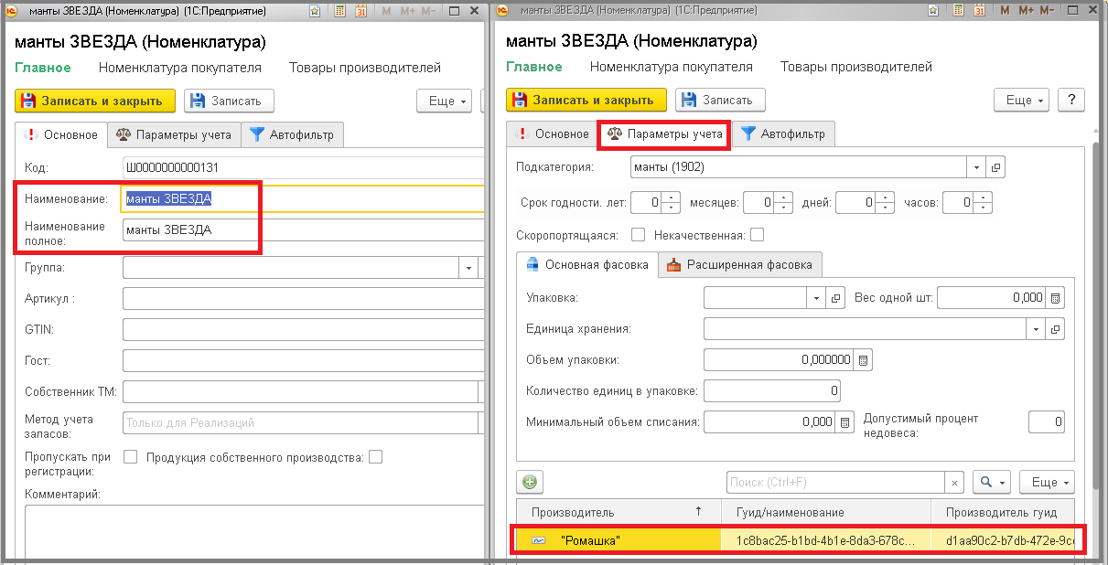Expand the Группа dropdown in left window
This screenshot has height=565, width=1108.
click(468, 268)
